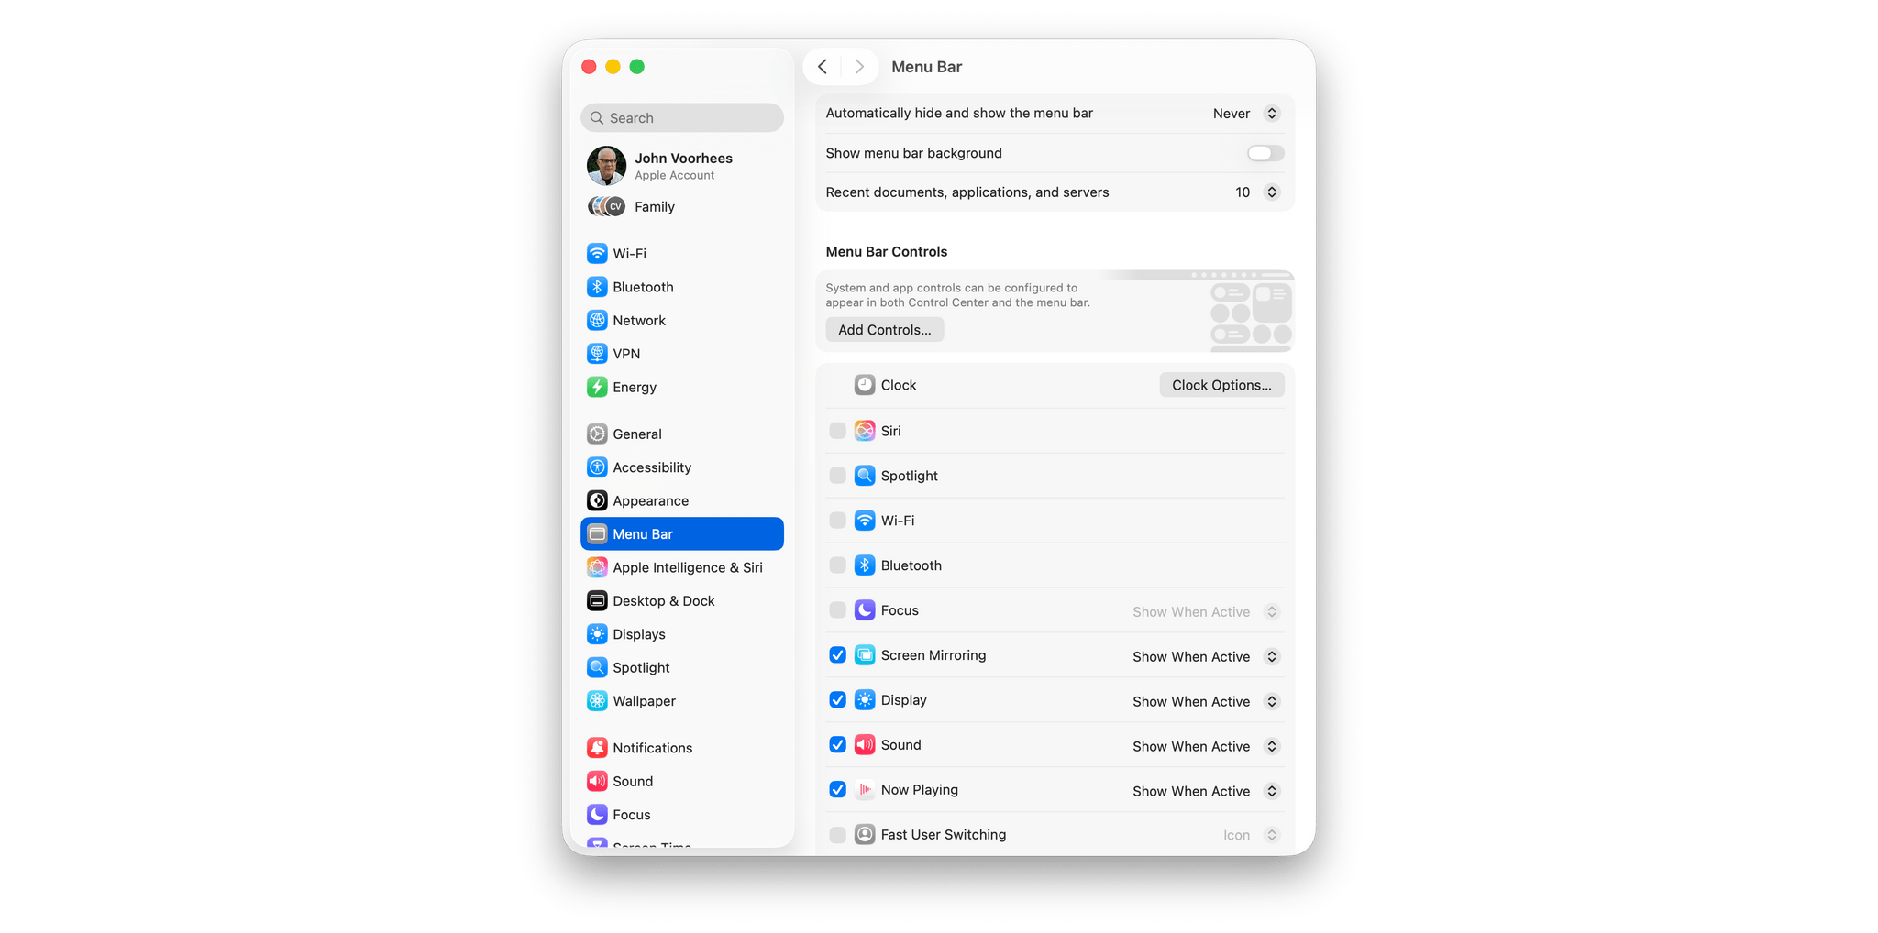The image size is (1878, 933).
Task: Click the green Energy icon in the sidebar
Action: (x=597, y=387)
